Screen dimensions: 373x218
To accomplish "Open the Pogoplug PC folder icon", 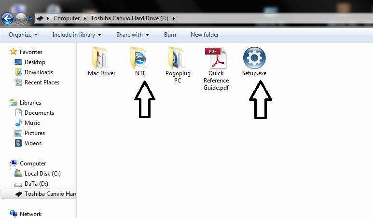I will (x=177, y=58).
